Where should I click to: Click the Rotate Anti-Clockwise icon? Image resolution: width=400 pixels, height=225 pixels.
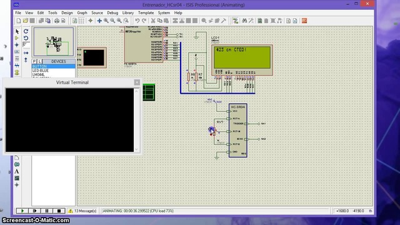(x=26, y=38)
